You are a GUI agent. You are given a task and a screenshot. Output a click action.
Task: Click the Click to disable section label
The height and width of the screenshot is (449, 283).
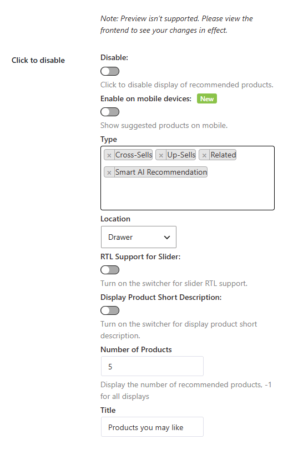pos(38,61)
